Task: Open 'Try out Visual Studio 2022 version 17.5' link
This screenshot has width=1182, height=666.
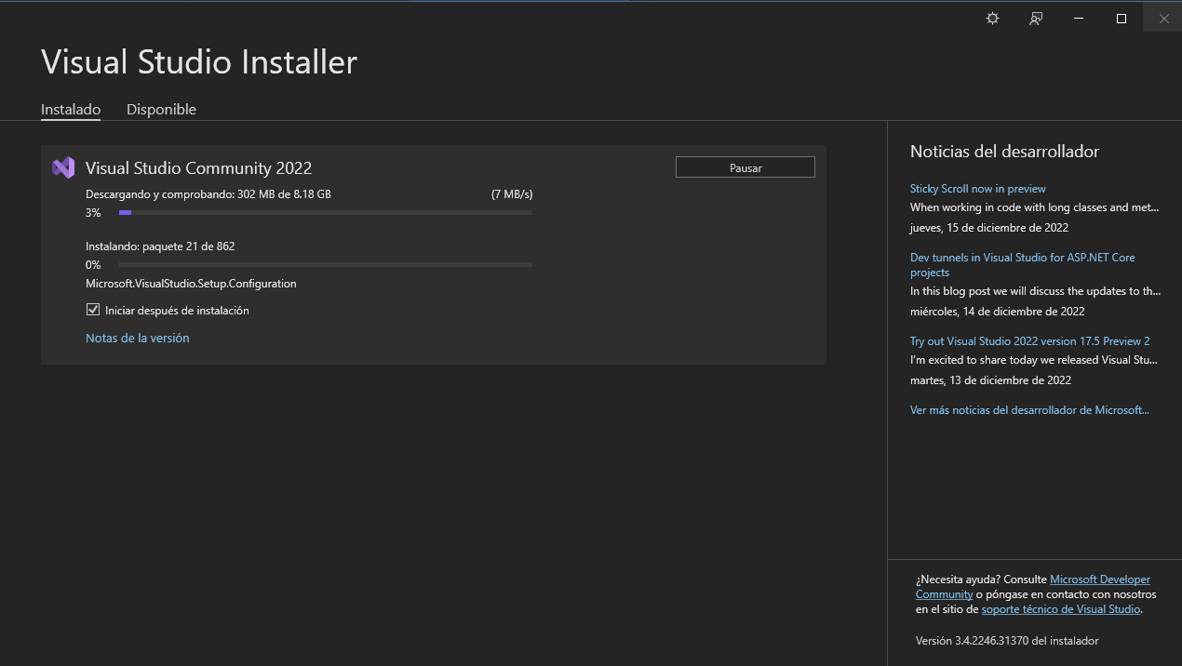Action: tap(1029, 341)
